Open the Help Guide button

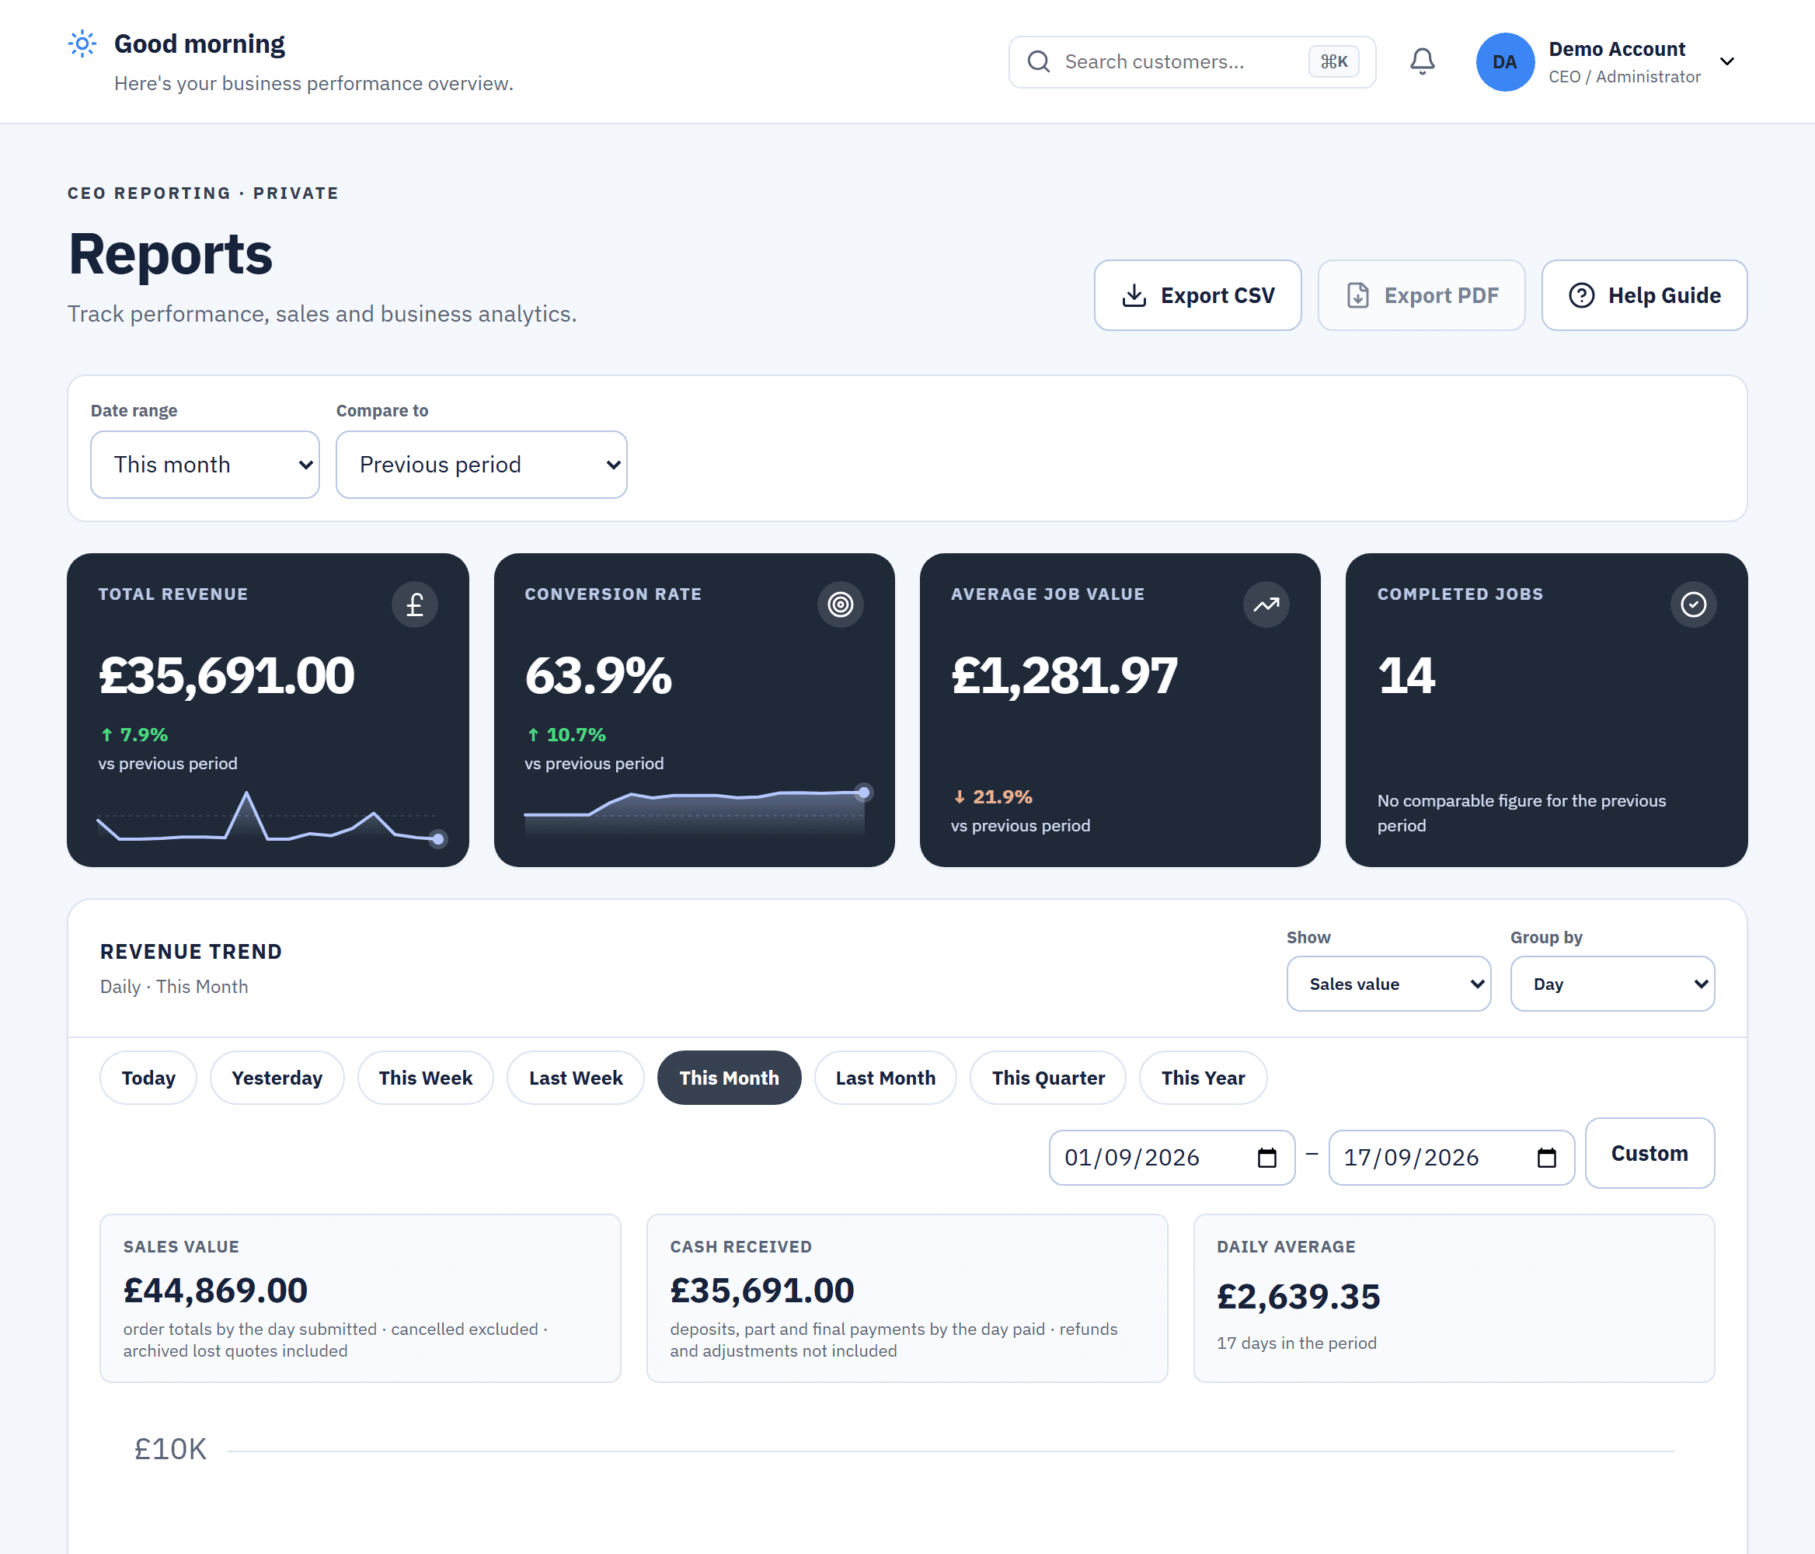[x=1644, y=295]
